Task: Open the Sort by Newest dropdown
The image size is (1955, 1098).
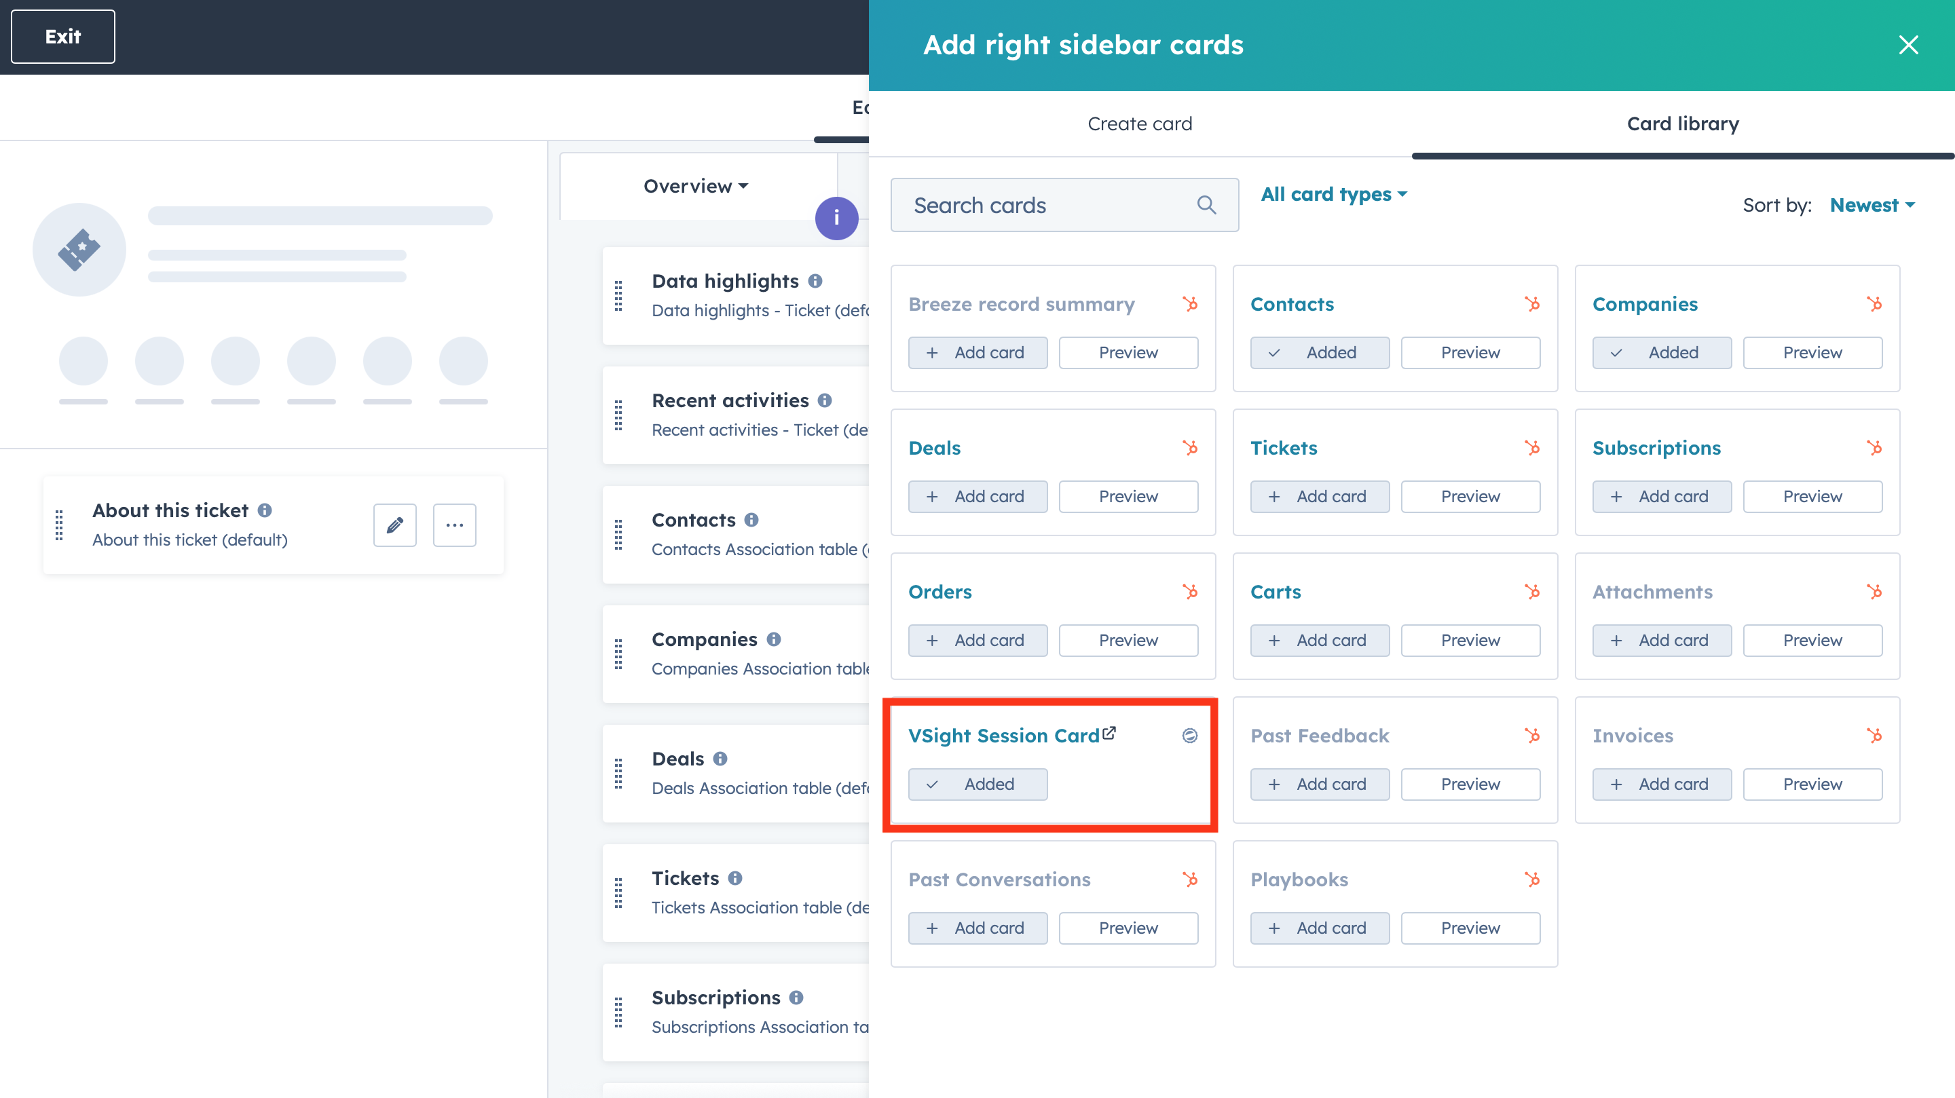Action: point(1872,205)
